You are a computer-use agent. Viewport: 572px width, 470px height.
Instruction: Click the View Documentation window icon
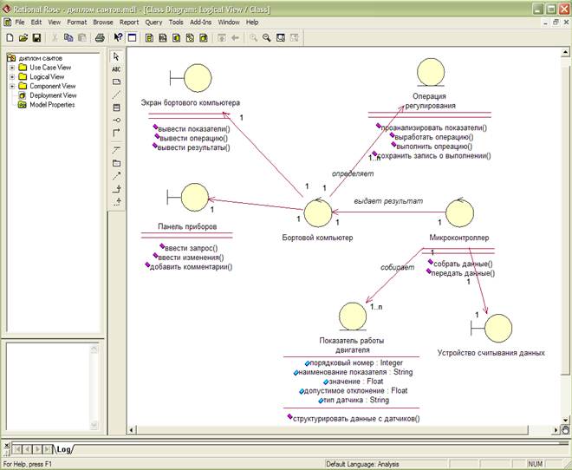point(132,37)
